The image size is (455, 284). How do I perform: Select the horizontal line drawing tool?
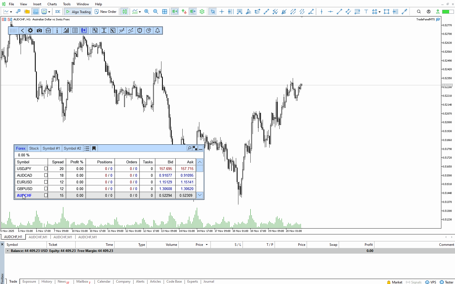pos(330,12)
